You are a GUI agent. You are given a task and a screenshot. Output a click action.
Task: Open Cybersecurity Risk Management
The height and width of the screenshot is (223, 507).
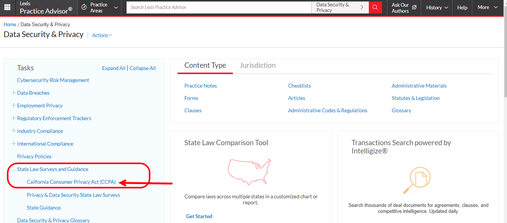coord(53,80)
